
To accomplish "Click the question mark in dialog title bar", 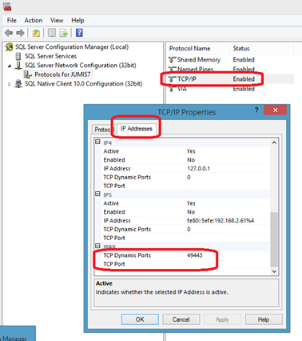I will click(x=256, y=110).
